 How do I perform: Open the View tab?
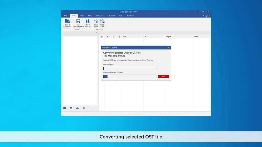(x=82, y=16)
